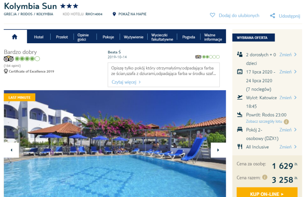Click the info icon next to Cena razem
This screenshot has width=303, height=197.
pyautogui.click(x=265, y=177)
